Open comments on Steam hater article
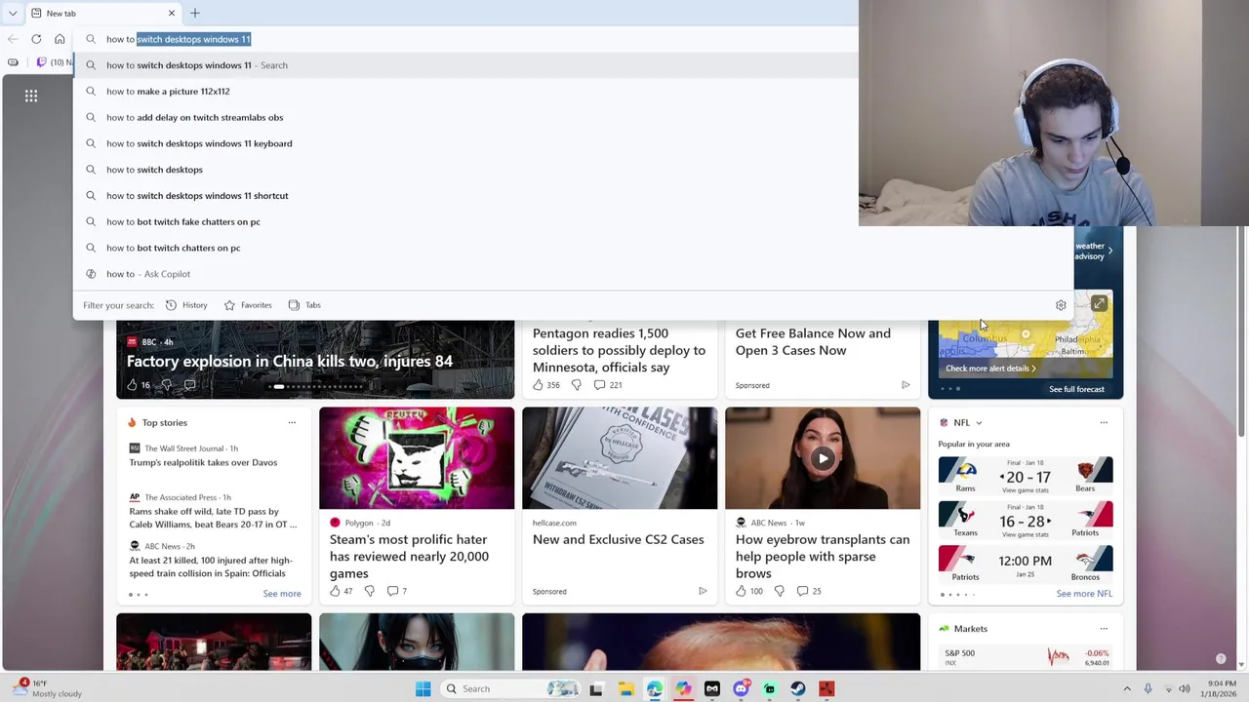The image size is (1249, 702). [x=397, y=591]
